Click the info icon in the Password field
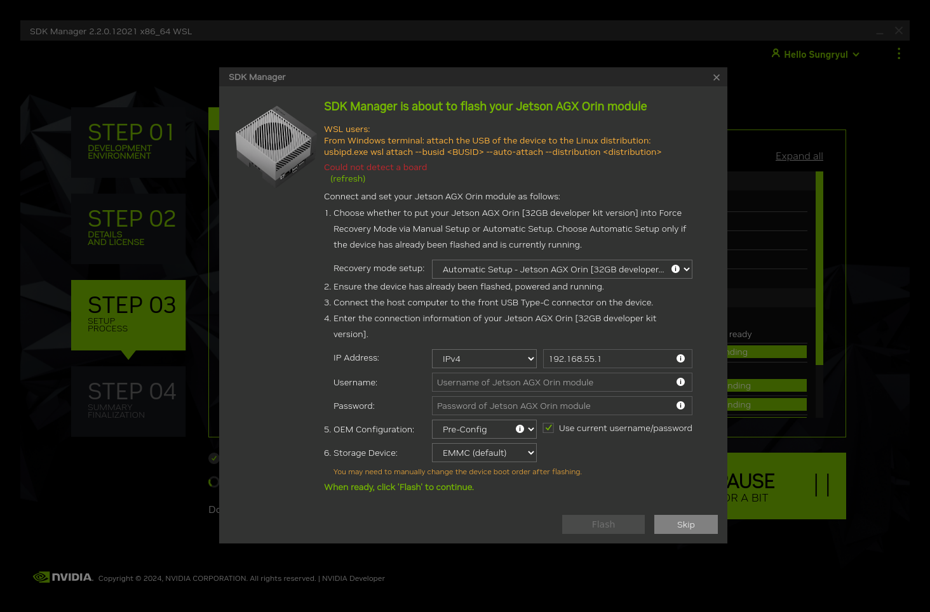The width and height of the screenshot is (930, 612). pos(680,406)
